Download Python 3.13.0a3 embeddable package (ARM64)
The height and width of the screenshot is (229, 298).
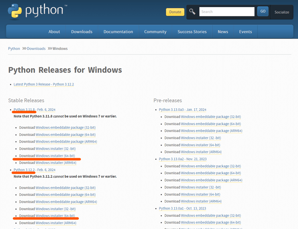(x=212, y=131)
